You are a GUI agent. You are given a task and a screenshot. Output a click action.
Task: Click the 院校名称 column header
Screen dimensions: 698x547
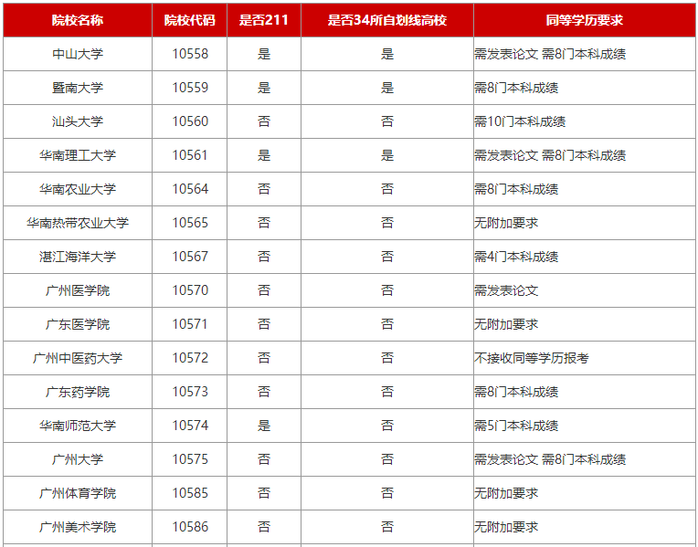[78, 20]
